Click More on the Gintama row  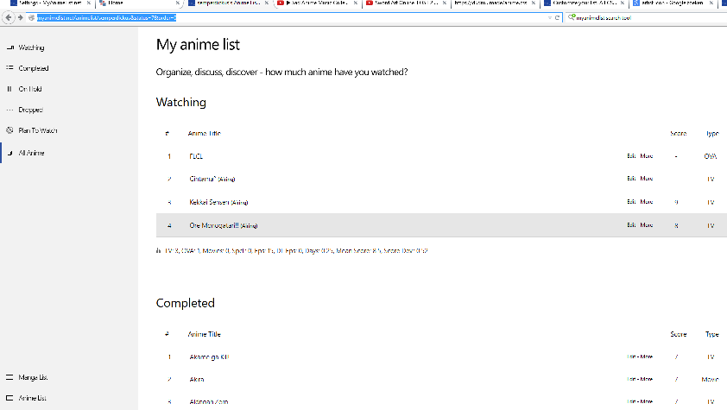pos(647,179)
